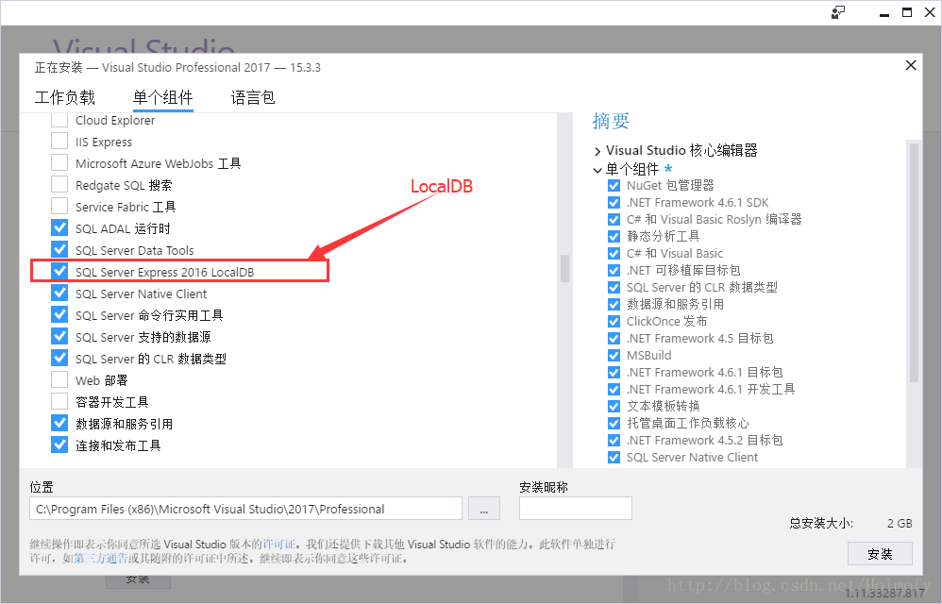Uncheck SQL Server 支持的数据源
The width and height of the screenshot is (942, 604).
pyautogui.click(x=59, y=336)
